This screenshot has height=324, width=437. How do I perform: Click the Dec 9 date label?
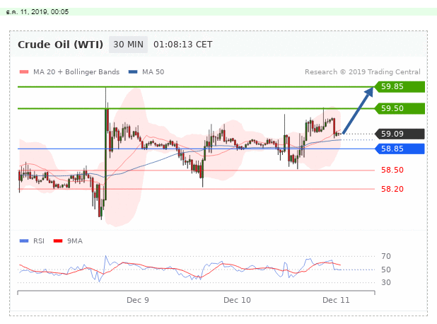[138, 300]
